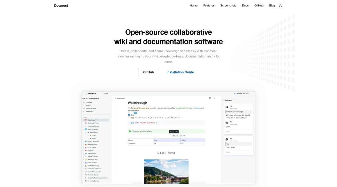The width and height of the screenshot is (337, 187).
Task: Open the Features nav item
Action: pyautogui.click(x=209, y=6)
